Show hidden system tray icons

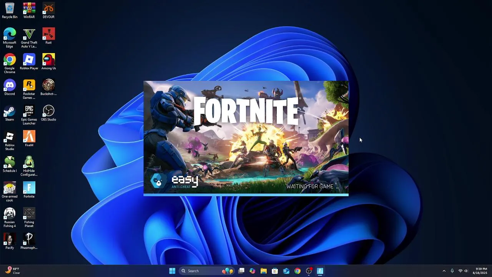(x=444, y=271)
